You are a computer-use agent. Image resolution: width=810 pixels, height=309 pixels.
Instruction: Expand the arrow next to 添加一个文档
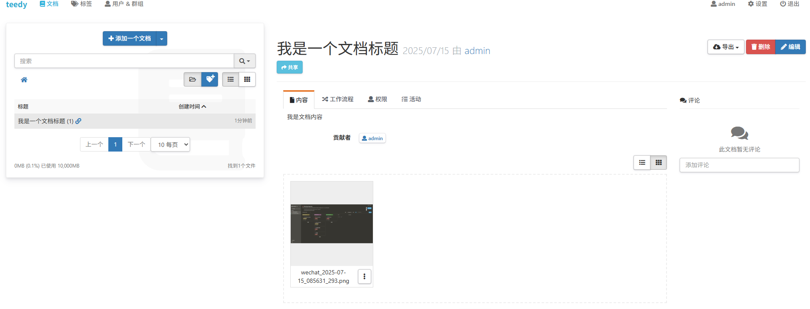[162, 38]
